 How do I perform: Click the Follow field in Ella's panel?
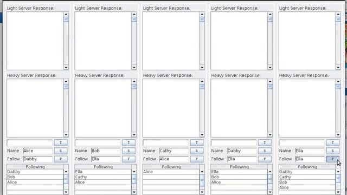310,159
